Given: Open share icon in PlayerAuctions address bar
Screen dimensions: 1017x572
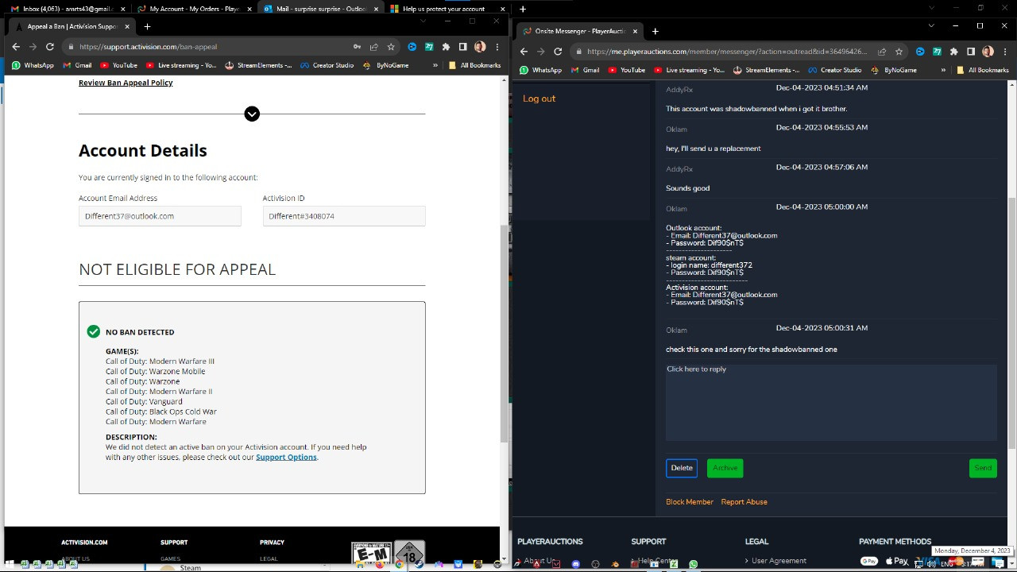Looking at the screenshot, I should click(882, 52).
